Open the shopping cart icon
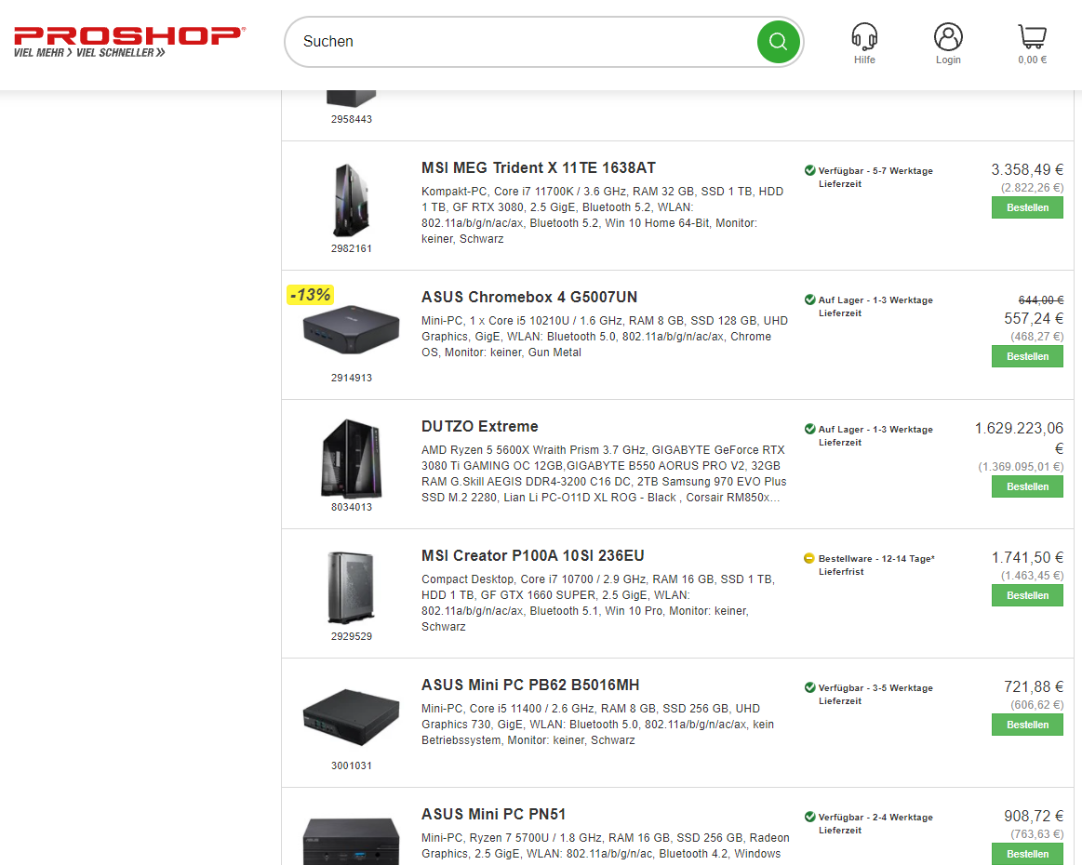The height and width of the screenshot is (865, 1082). [1033, 36]
